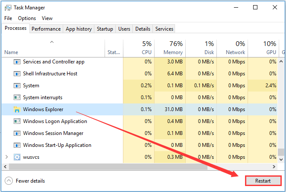
Task: Sort by the Disk column header
Action: [201, 49]
